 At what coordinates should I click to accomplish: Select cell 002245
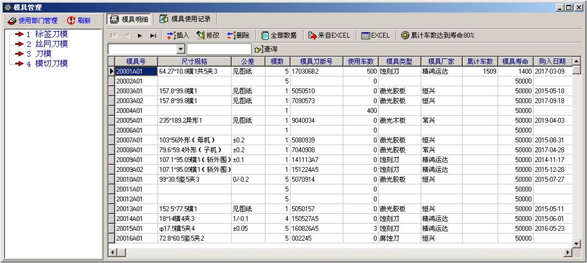coord(316,238)
